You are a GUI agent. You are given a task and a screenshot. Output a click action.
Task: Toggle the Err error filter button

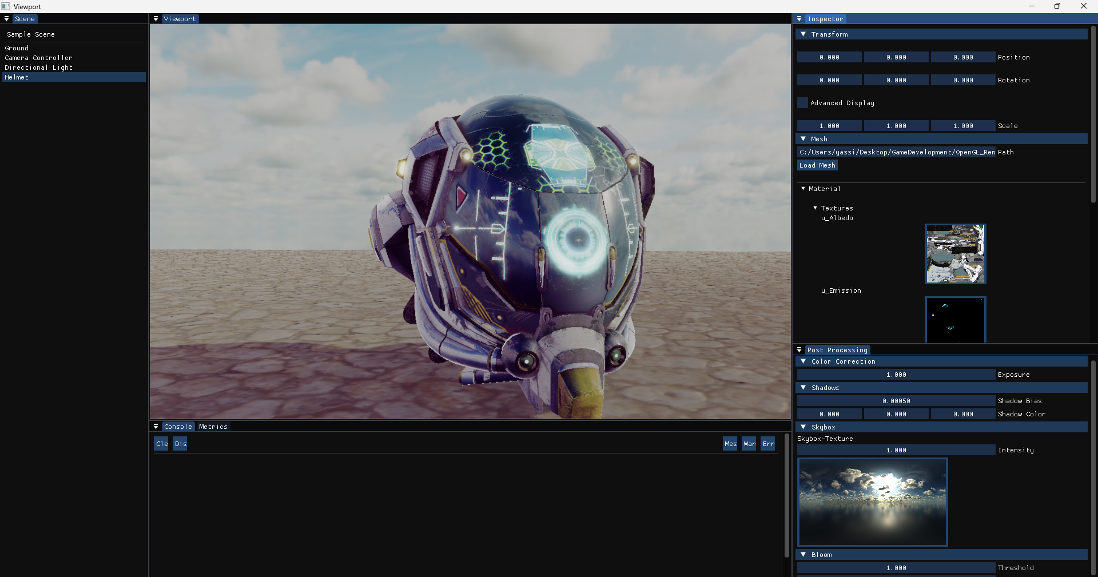768,444
